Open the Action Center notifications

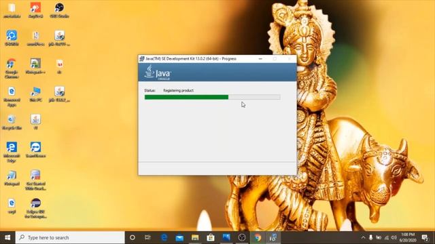(x=424, y=237)
